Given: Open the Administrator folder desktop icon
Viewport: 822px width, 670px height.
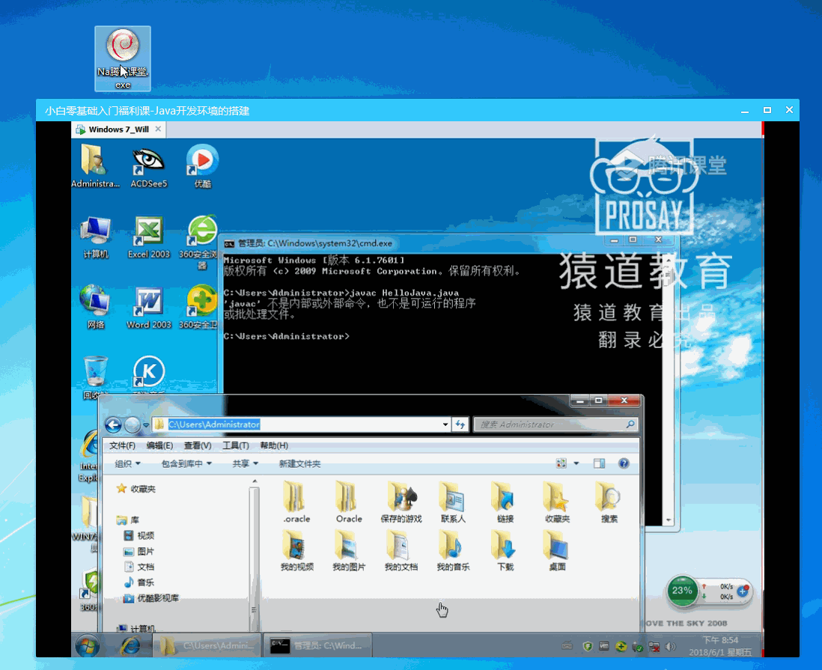Looking at the screenshot, I should tap(95, 166).
